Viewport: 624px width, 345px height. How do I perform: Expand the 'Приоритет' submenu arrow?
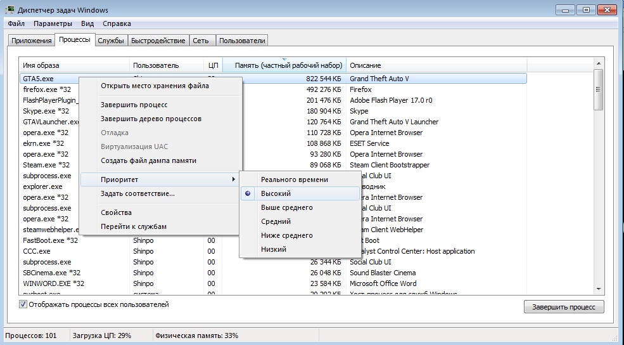point(234,179)
